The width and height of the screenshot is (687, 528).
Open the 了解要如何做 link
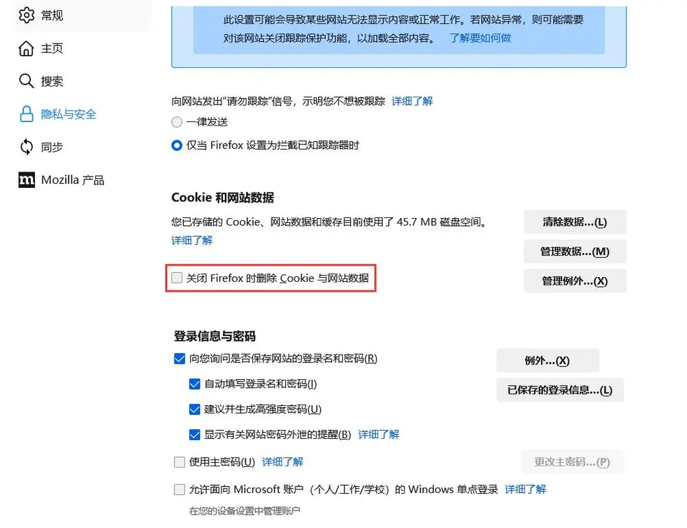coord(480,38)
